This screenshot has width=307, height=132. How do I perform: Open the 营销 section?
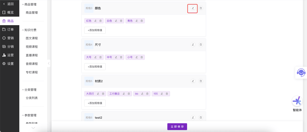pyautogui.click(x=10, y=38)
